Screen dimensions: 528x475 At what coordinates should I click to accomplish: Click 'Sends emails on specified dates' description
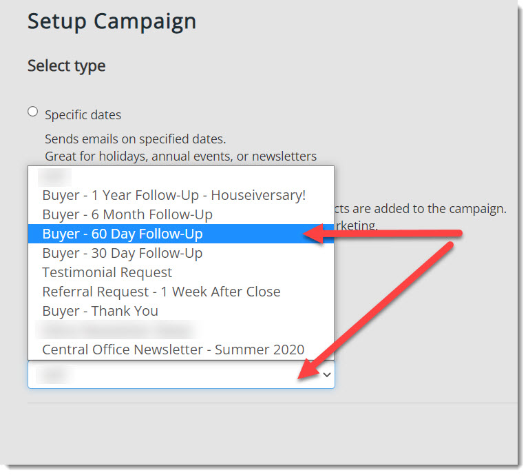click(x=135, y=139)
